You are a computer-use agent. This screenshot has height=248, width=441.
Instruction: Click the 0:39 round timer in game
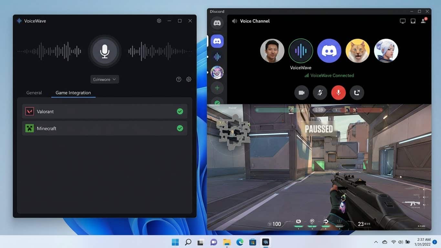point(319,110)
